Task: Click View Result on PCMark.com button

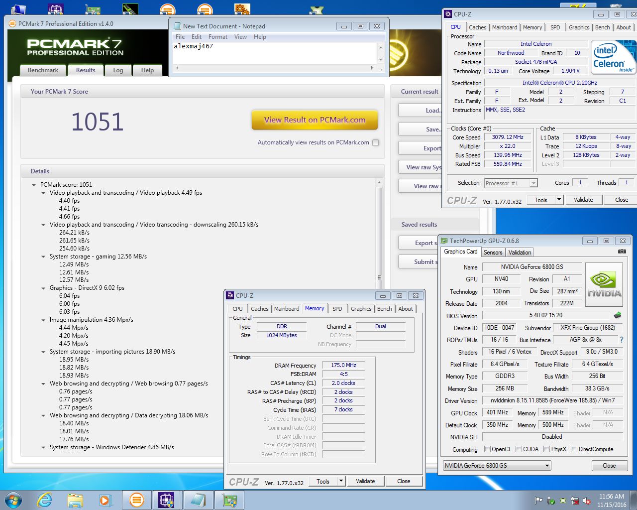Action: pyautogui.click(x=315, y=120)
